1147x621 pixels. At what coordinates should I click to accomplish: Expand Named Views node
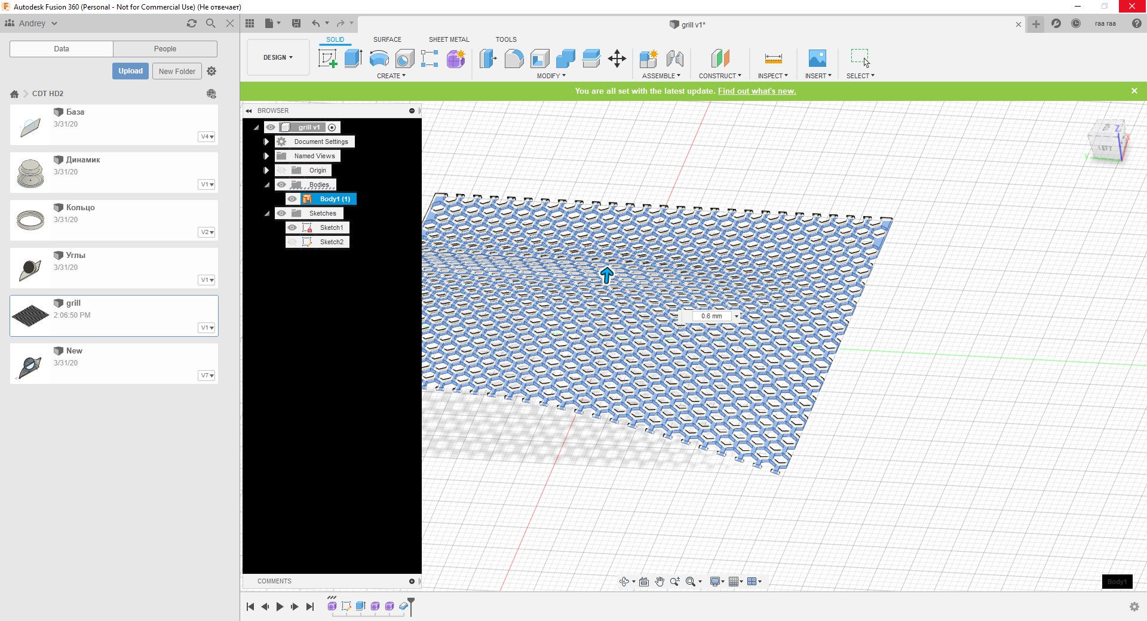click(266, 156)
